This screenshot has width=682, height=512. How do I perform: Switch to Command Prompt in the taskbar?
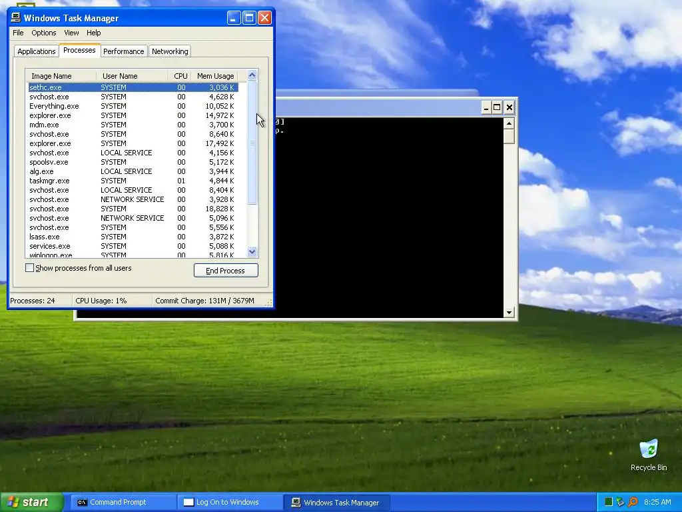point(124,502)
